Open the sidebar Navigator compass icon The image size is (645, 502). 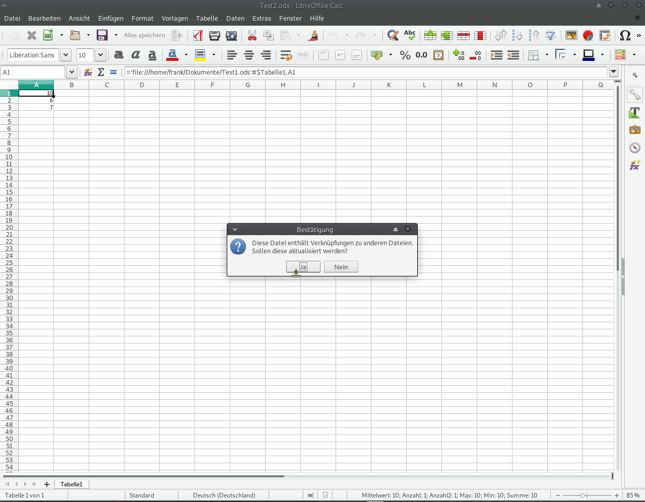pos(634,148)
